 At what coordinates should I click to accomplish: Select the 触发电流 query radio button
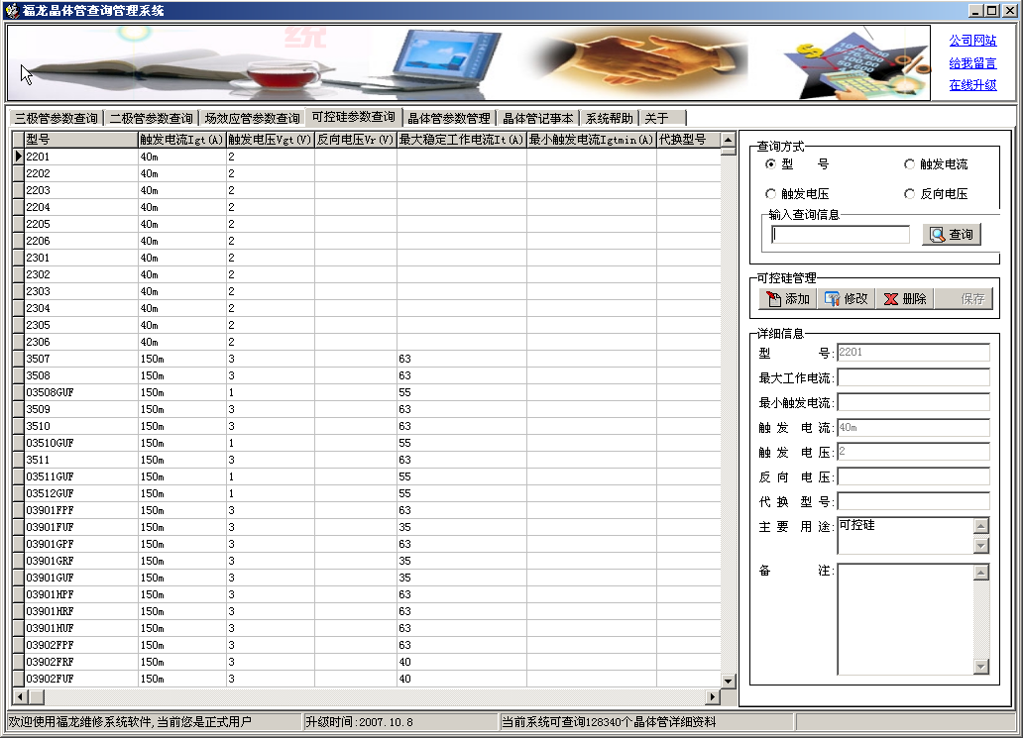click(x=909, y=164)
